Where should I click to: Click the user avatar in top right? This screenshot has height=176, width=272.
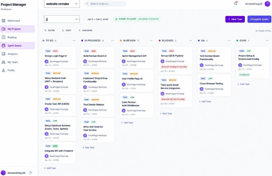(x=267, y=4)
